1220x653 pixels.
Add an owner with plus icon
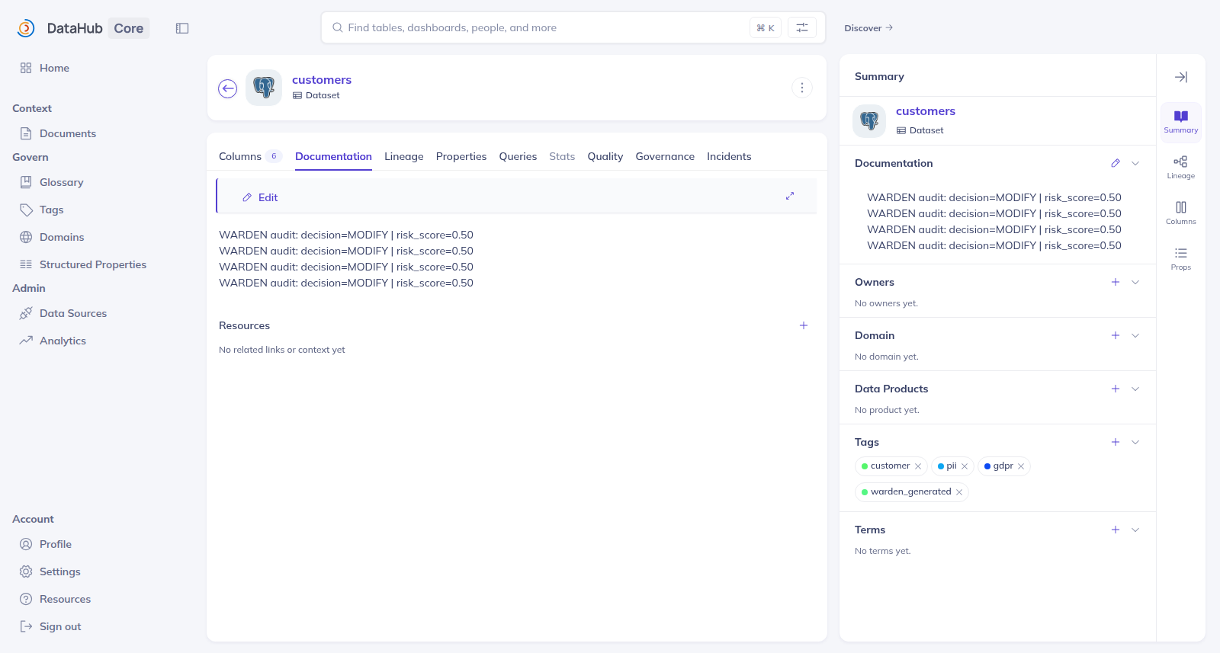[x=1116, y=282]
